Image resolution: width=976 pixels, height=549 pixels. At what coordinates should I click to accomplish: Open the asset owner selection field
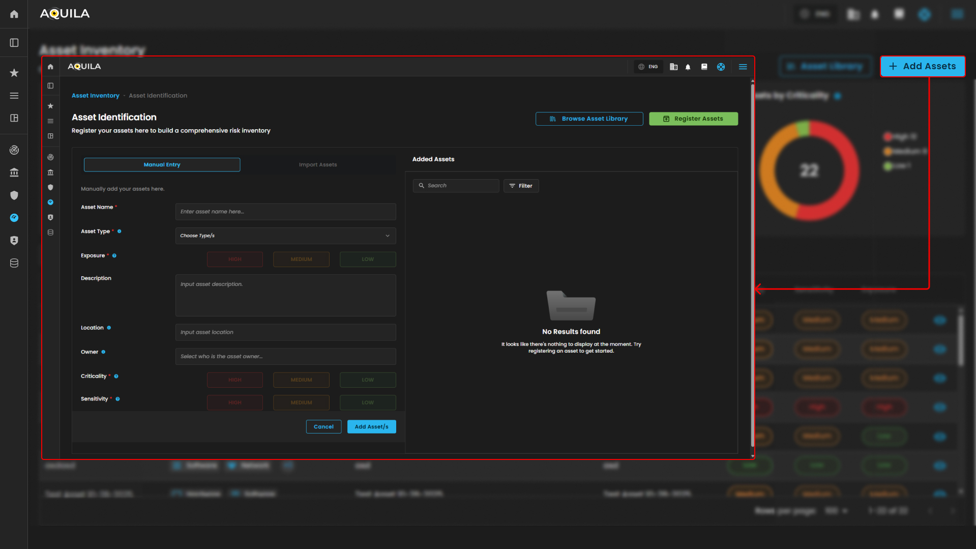click(x=285, y=357)
